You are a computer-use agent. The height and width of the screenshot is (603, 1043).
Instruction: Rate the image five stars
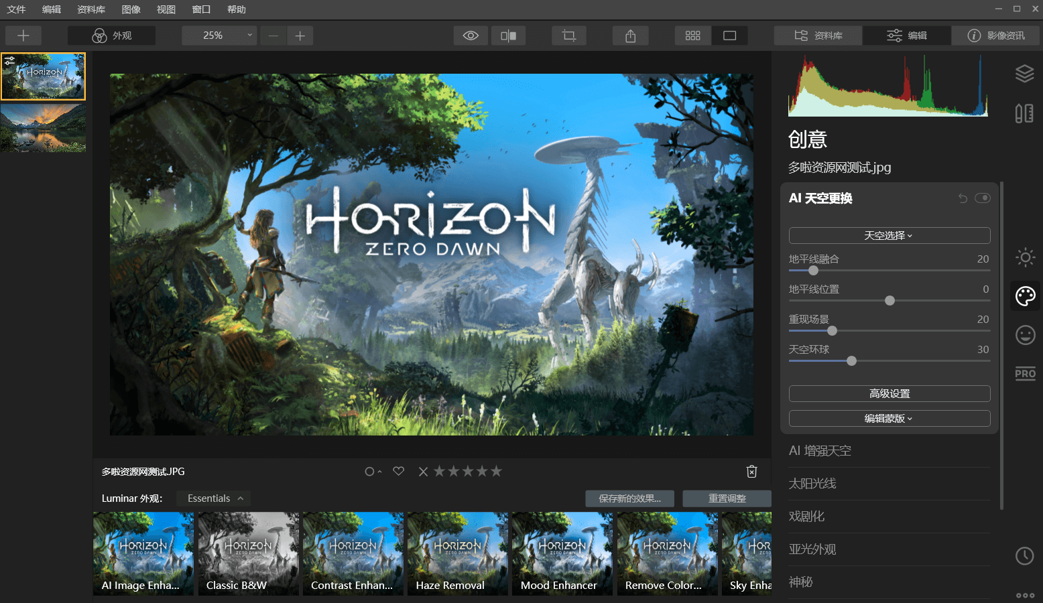pyautogui.click(x=496, y=471)
